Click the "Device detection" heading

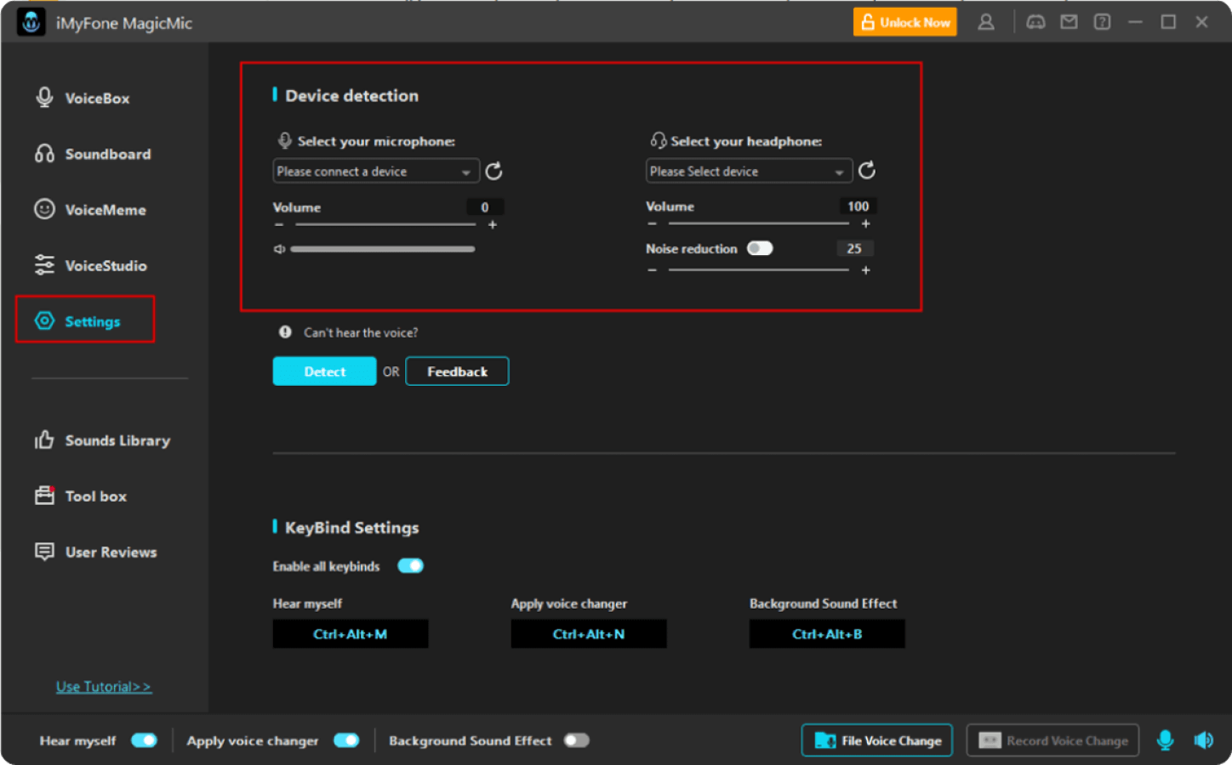coord(352,95)
